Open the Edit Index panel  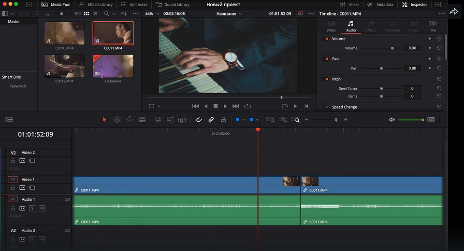(134, 4)
